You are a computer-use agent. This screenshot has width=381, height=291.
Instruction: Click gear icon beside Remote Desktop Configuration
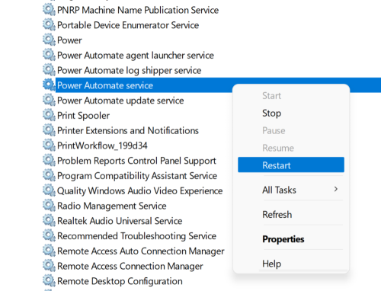[x=49, y=281]
